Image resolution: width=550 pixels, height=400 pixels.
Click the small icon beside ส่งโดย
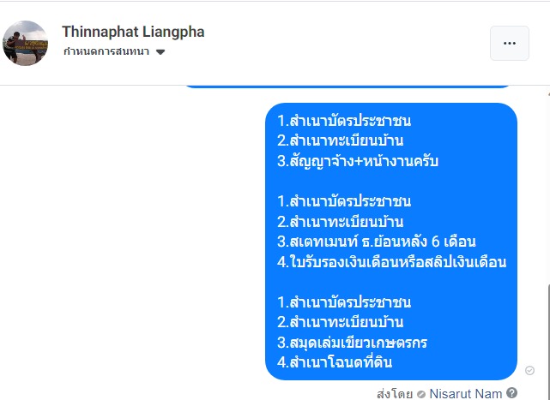pyautogui.click(x=421, y=394)
